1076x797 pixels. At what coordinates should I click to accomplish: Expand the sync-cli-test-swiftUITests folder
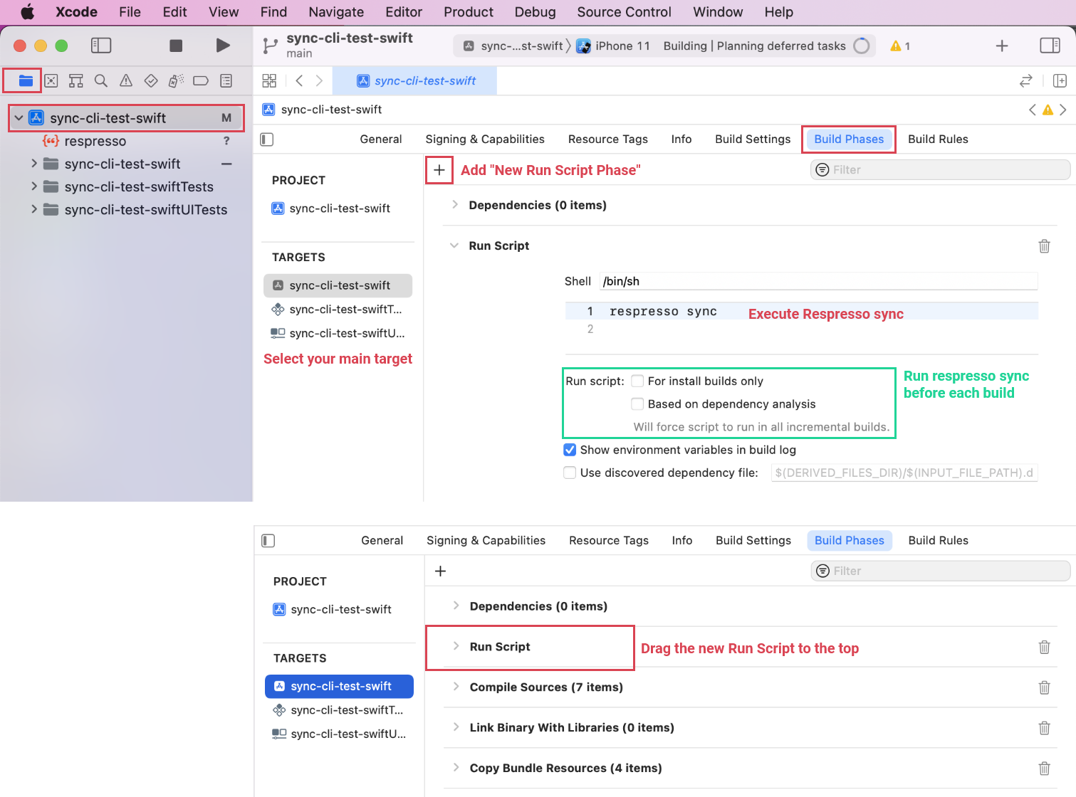click(x=33, y=209)
